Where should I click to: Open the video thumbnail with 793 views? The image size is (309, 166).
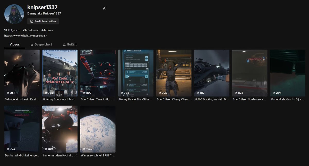(22, 129)
